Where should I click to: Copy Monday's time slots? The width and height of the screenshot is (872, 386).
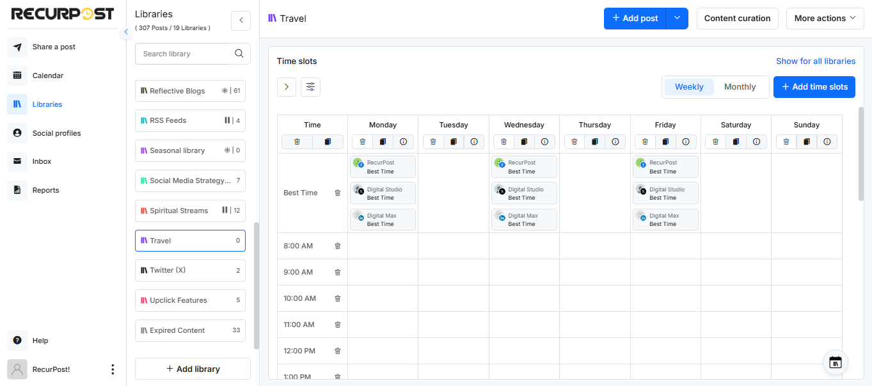click(x=383, y=141)
